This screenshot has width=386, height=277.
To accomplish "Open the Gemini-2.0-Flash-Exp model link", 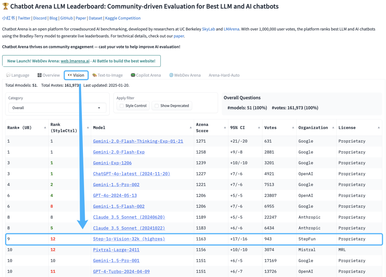I will tap(119, 152).
